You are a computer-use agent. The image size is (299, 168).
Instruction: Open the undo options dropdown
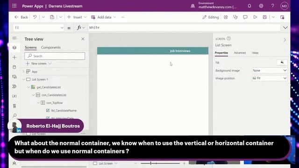click(x=43, y=17)
